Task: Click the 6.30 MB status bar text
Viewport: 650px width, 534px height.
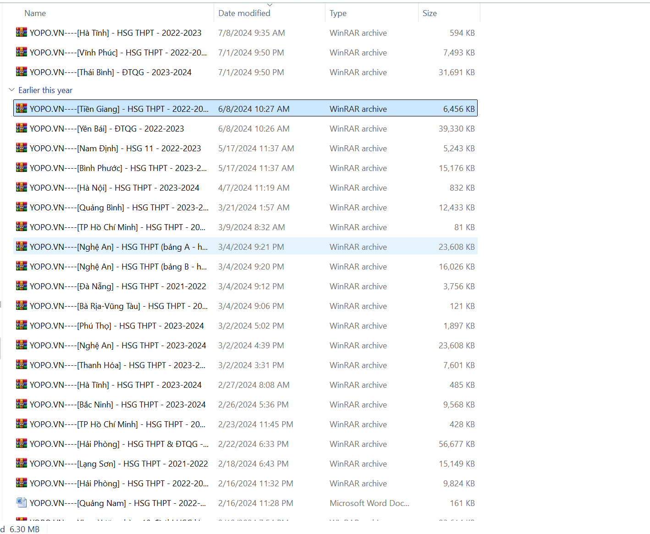Action: coord(24,529)
